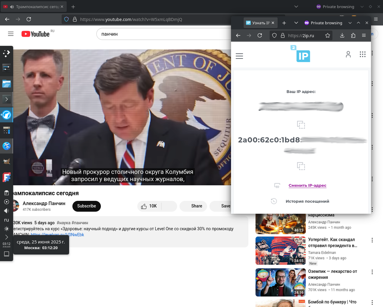Open the levelvan.ru promo link
This screenshot has height=307, width=383.
(57, 234)
